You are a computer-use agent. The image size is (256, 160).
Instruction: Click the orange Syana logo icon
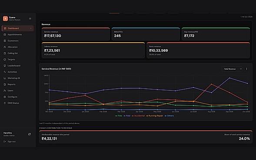[5, 18]
